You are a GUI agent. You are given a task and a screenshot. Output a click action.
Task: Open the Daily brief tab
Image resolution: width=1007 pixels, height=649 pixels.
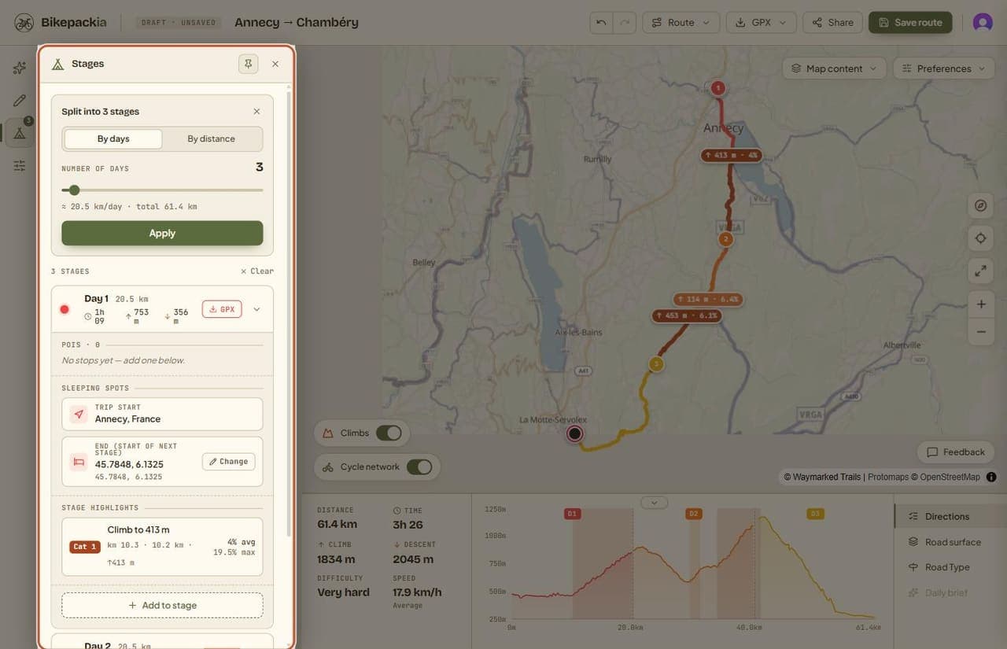[x=950, y=592]
